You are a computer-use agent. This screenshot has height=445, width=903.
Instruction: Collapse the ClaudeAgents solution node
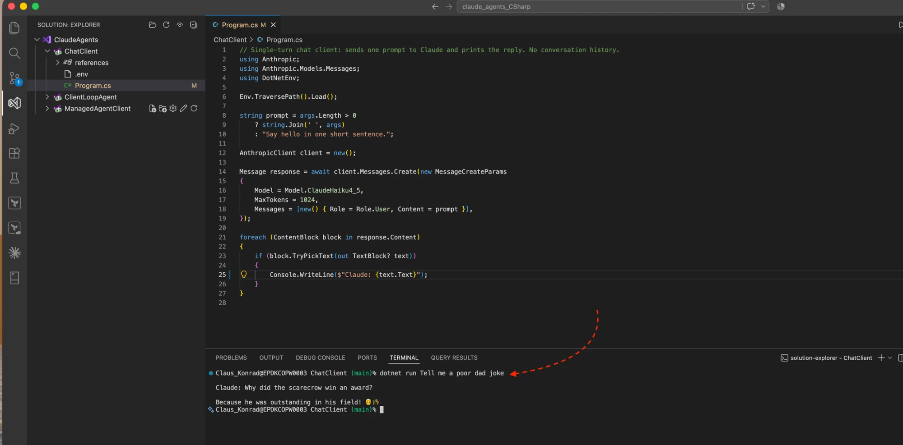tap(37, 40)
